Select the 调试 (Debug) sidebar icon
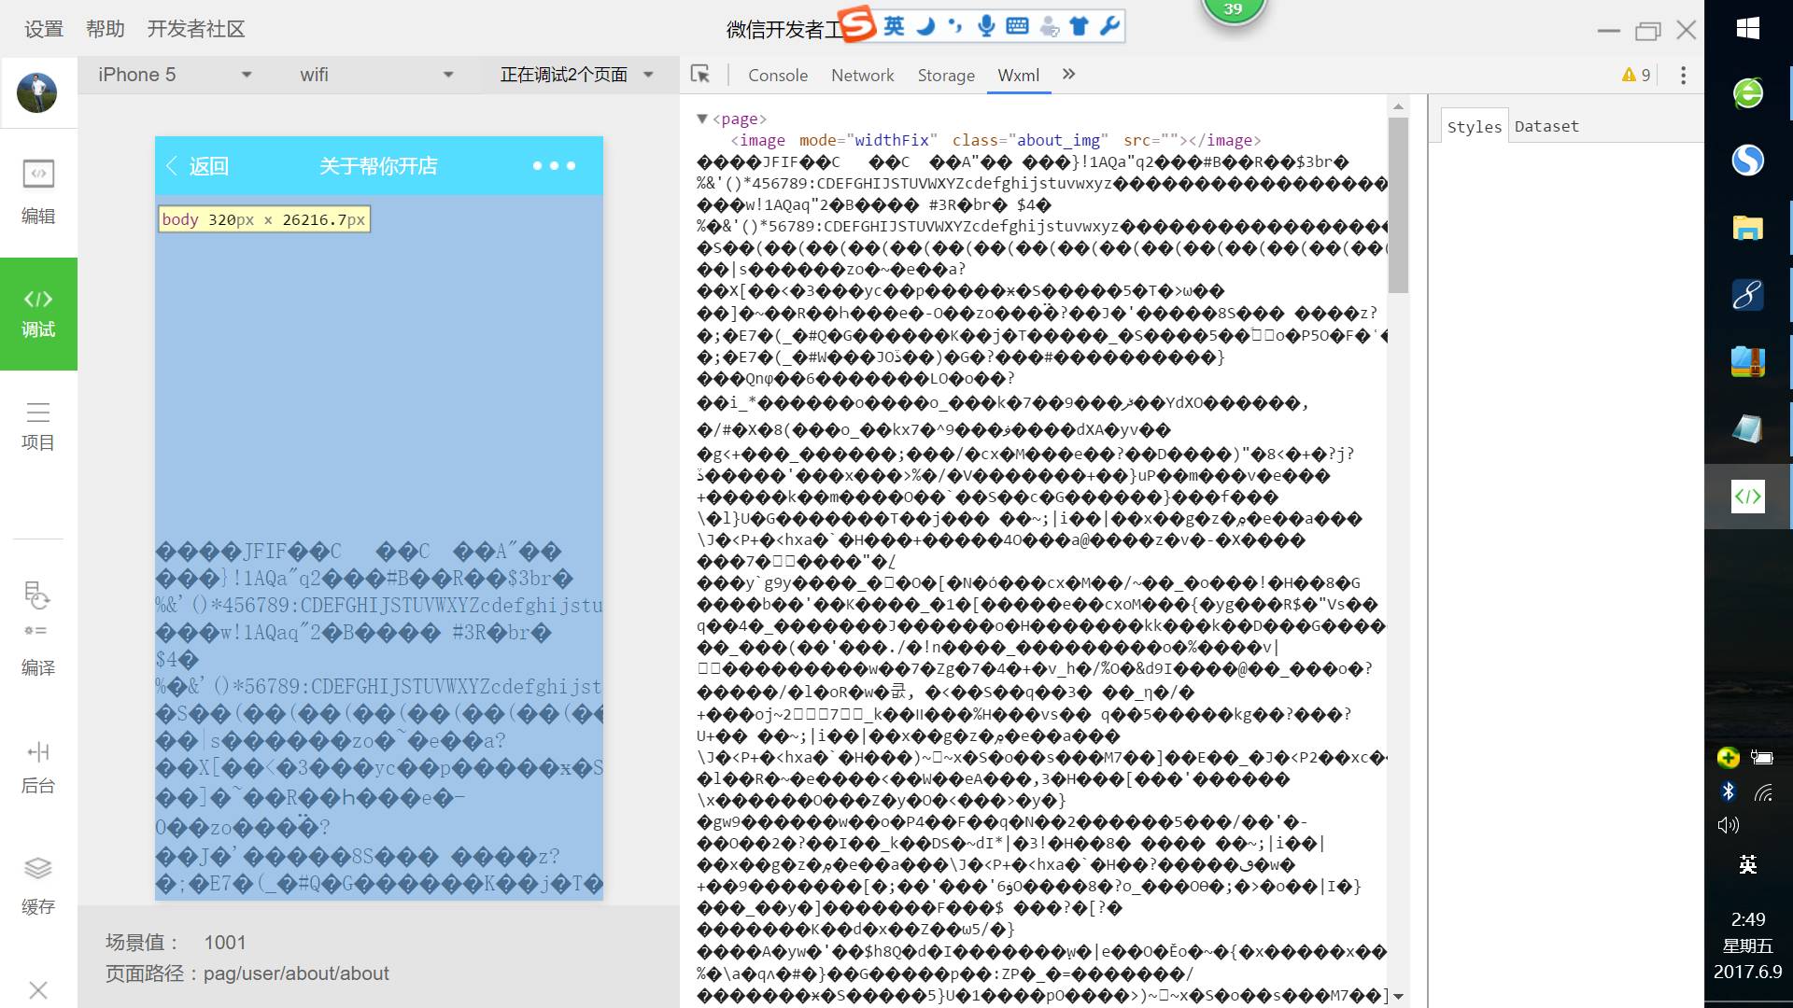 [x=38, y=313]
